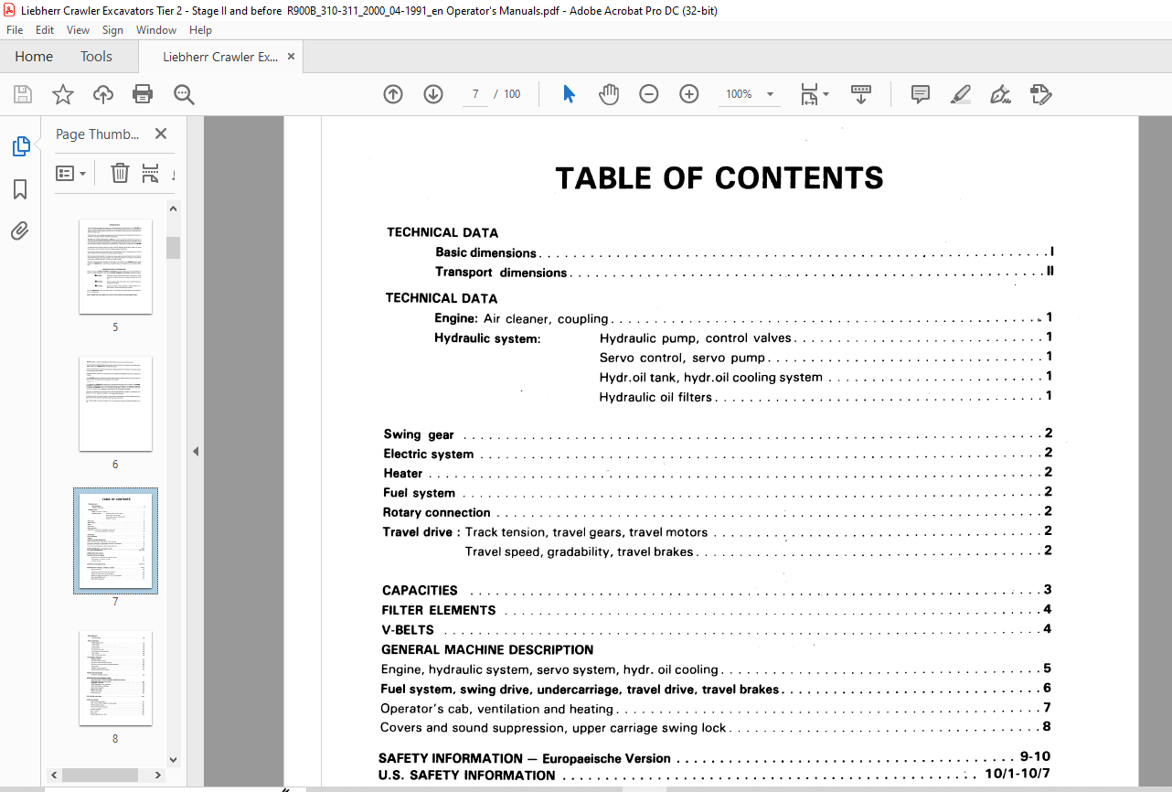Zoom out with the minus icon
1172x792 pixels.
[649, 94]
